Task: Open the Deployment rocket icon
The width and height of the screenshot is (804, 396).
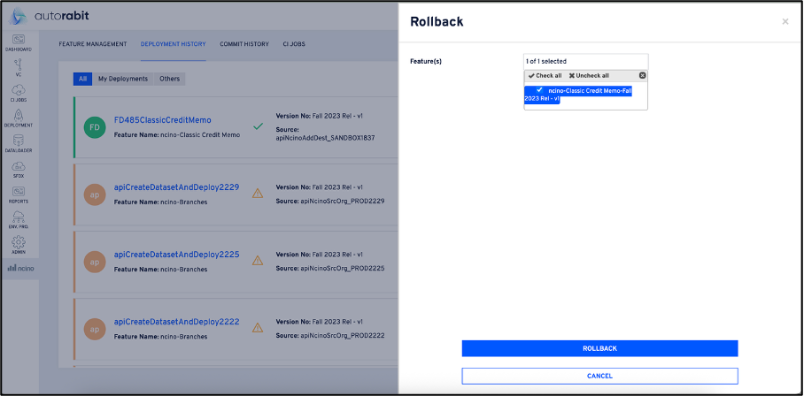Action: pyautogui.click(x=19, y=118)
